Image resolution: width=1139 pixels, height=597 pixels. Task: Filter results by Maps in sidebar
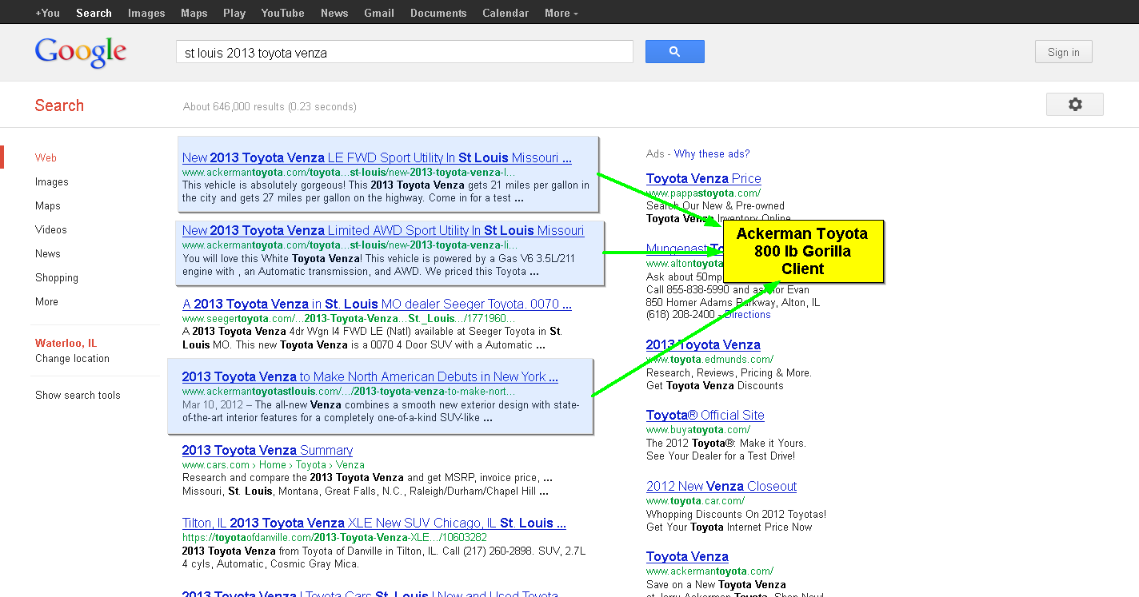48,205
